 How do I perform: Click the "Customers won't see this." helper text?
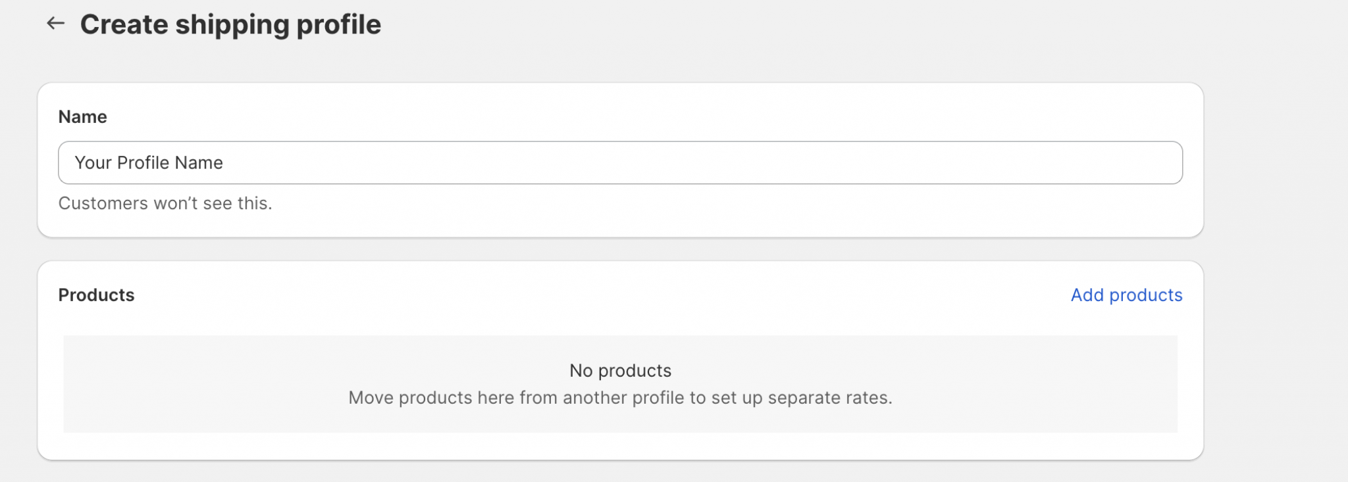tap(165, 204)
